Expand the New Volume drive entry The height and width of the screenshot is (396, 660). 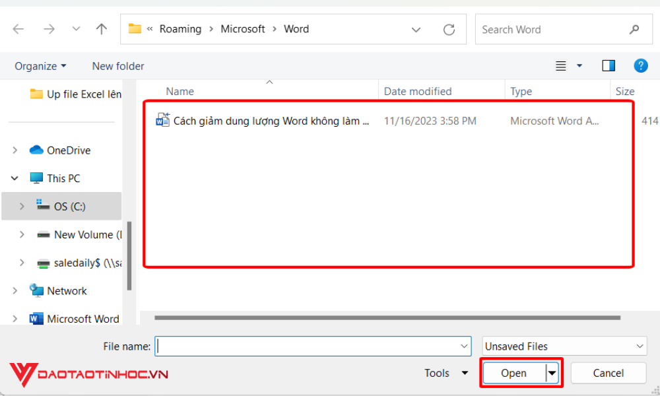(22, 234)
